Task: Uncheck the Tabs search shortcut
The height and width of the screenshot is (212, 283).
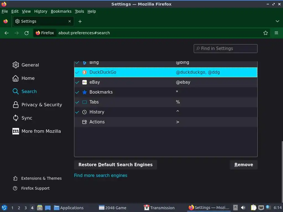Action: click(77, 102)
